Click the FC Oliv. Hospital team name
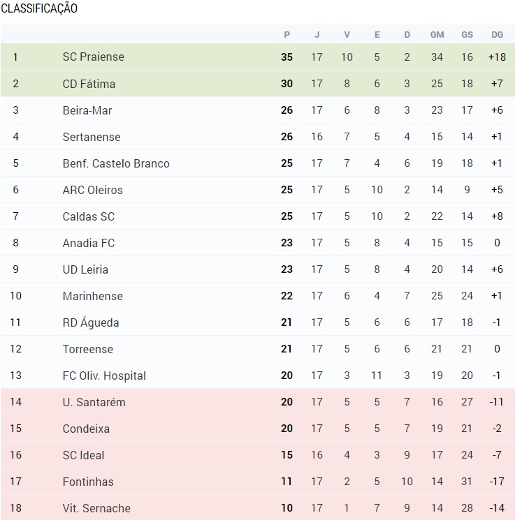Image resolution: width=515 pixels, height=520 pixels. click(104, 376)
